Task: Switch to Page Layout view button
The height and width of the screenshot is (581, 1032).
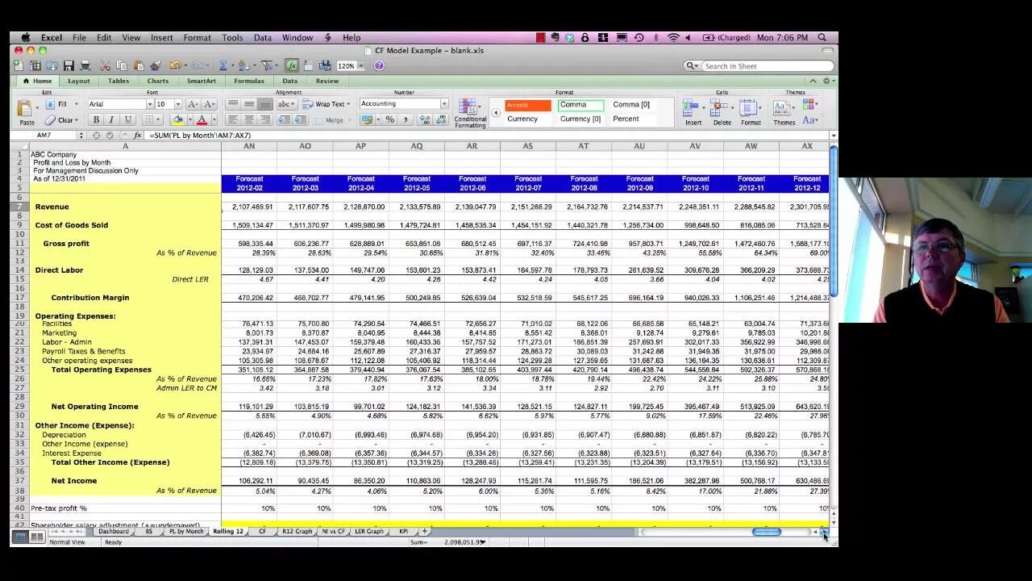Action: point(36,536)
